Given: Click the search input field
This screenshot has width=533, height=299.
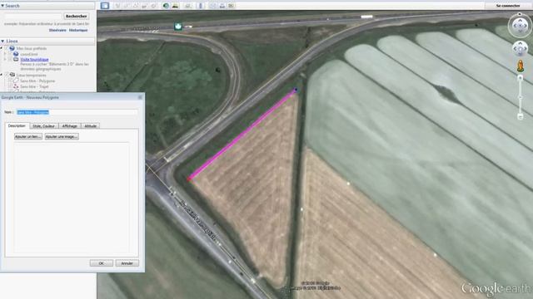Looking at the screenshot, I should pos(32,16).
